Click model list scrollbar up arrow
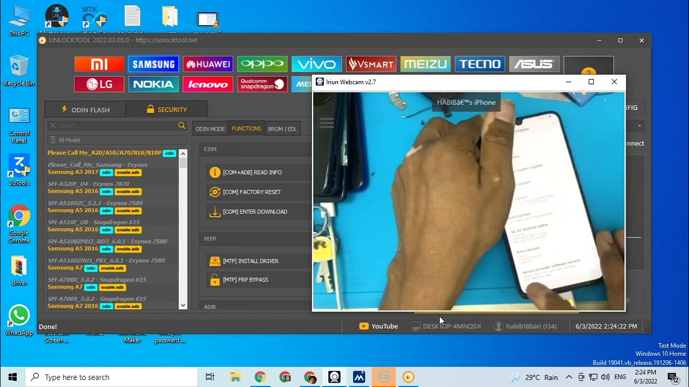 pyautogui.click(x=183, y=153)
